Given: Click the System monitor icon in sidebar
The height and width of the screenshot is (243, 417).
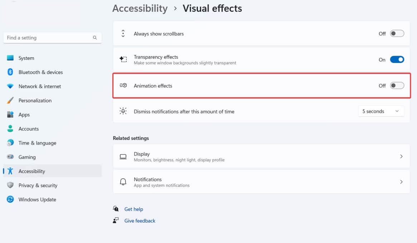Looking at the screenshot, I should (10, 58).
